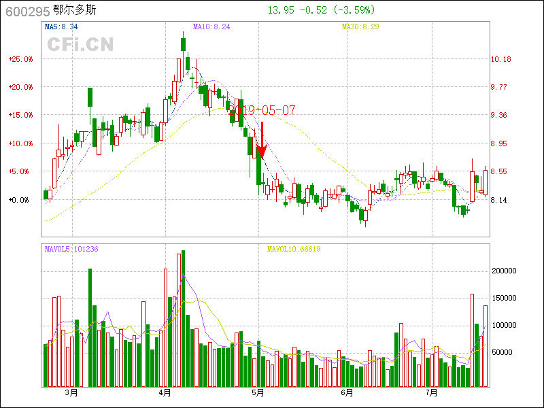The image size is (544, 408).
Task: Click the 10.18 price axis label
Action: click(x=500, y=59)
